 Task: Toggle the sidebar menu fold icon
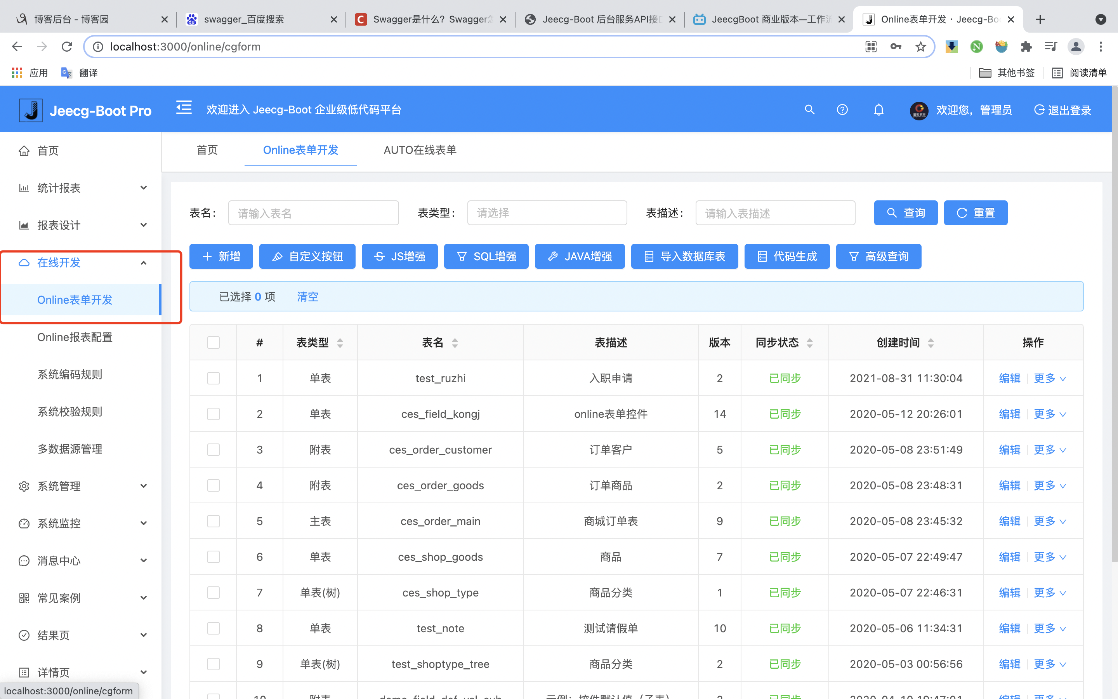183,108
